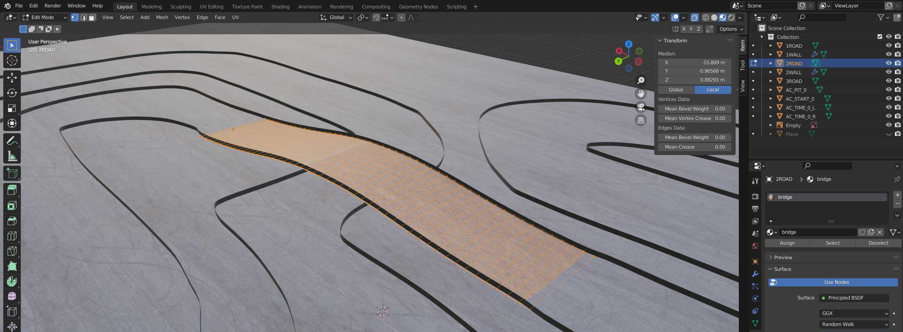Screen dimensions: 903x332
Task: Expand the Preview panel
Action: [x=770, y=257]
